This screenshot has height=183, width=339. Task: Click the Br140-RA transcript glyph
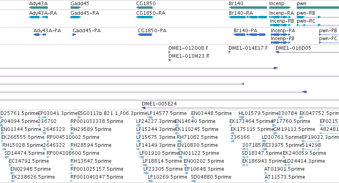tap(248, 17)
